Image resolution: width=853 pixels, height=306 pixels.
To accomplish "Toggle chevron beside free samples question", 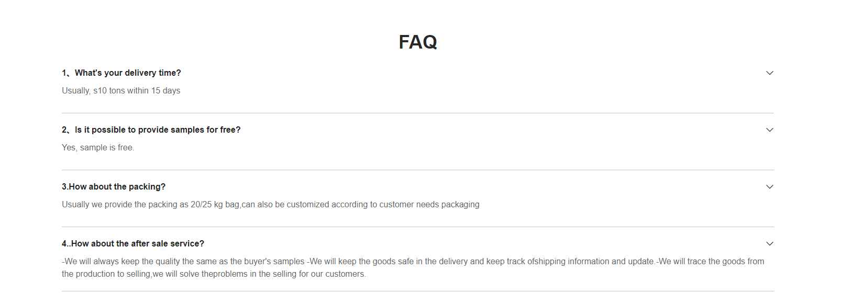I will (769, 130).
